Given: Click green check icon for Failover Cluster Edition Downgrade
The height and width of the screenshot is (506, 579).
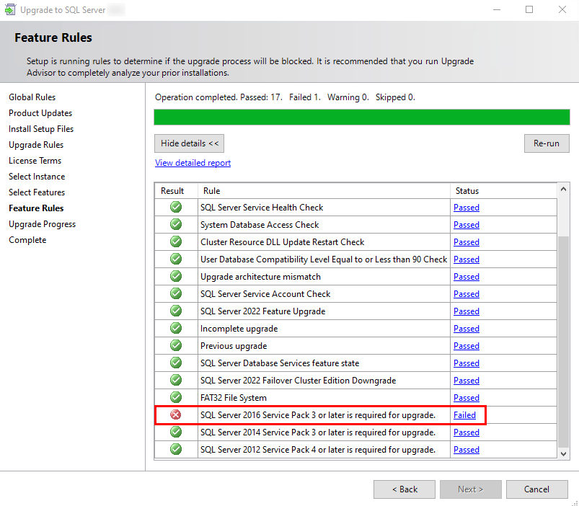Looking at the screenshot, I should pyautogui.click(x=176, y=380).
